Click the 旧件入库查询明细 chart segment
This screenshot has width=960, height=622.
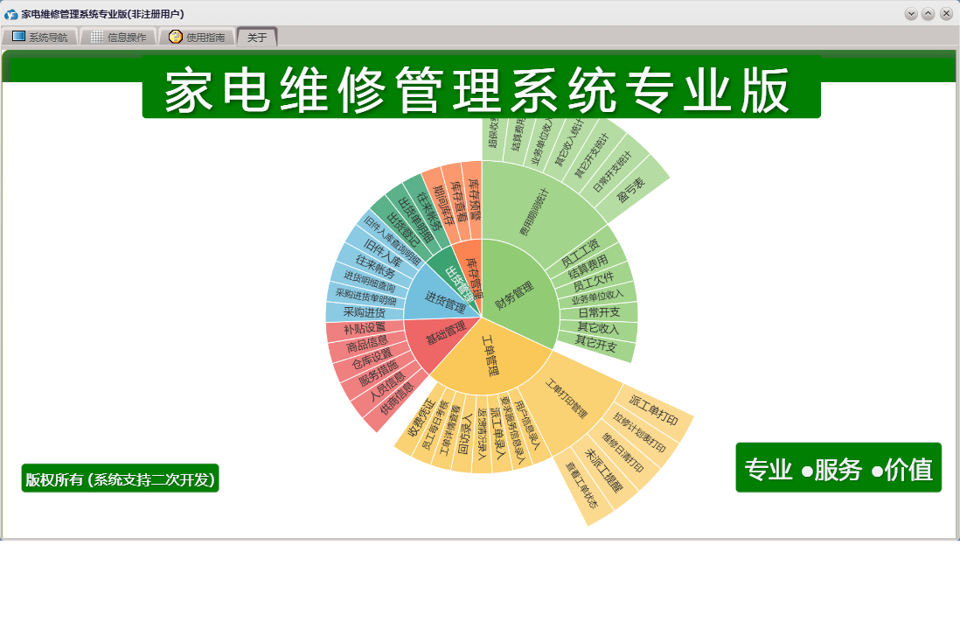393,240
